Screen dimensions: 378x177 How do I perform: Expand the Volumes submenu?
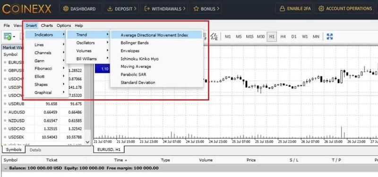coord(88,51)
